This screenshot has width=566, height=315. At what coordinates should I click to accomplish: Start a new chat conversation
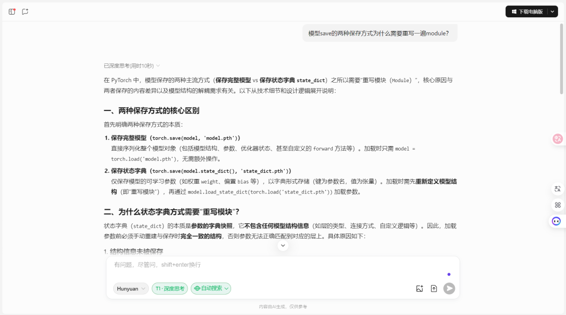tap(25, 11)
